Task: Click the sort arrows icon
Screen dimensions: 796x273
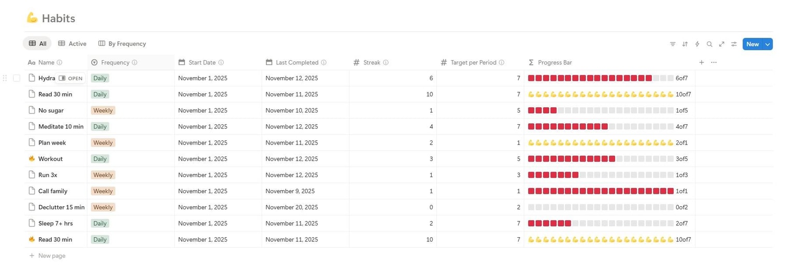Action: click(x=685, y=44)
